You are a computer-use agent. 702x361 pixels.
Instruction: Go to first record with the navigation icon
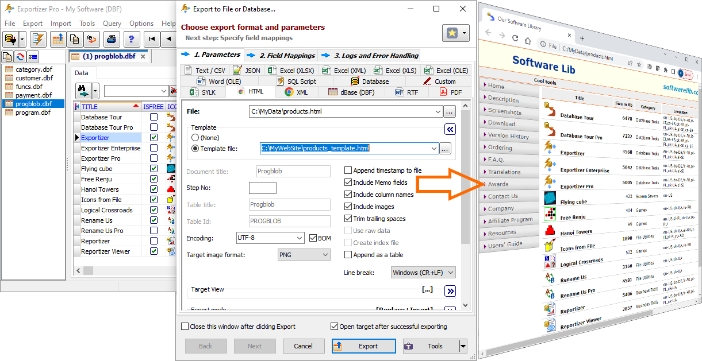point(151,39)
